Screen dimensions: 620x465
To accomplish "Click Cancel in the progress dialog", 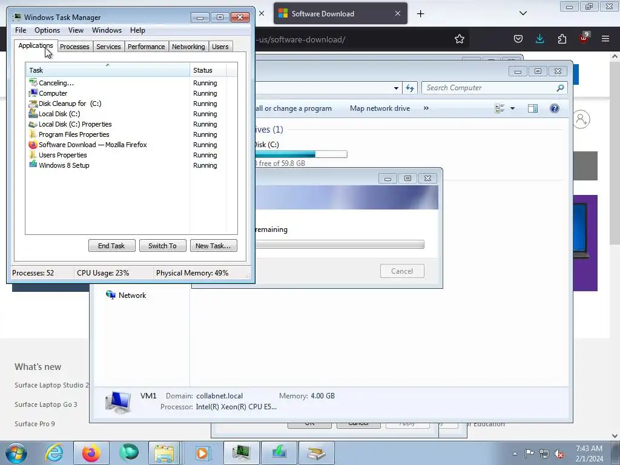I will click(x=402, y=271).
